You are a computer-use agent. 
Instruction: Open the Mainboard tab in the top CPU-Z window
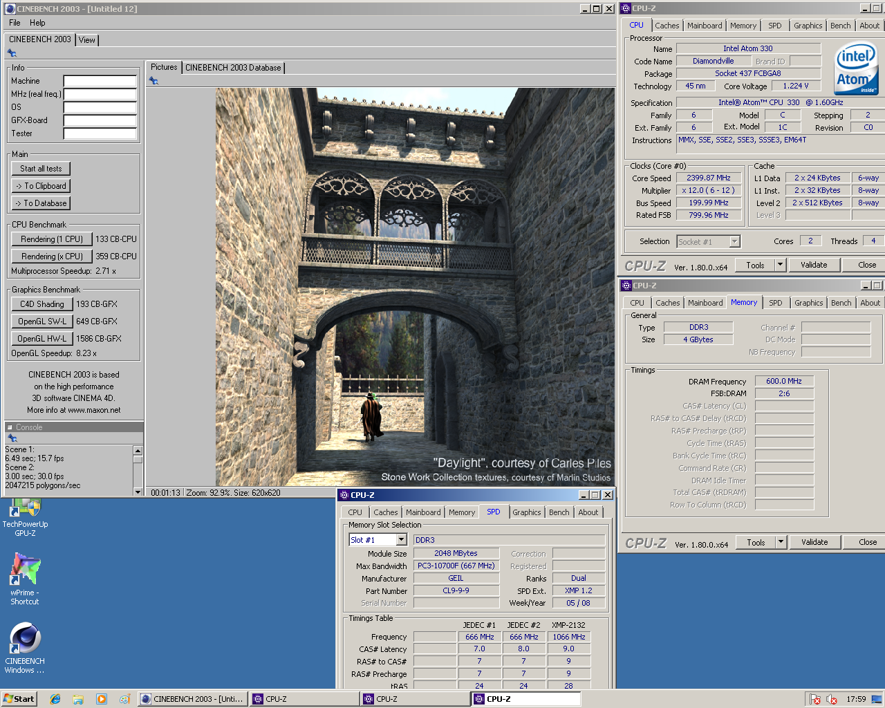(705, 26)
